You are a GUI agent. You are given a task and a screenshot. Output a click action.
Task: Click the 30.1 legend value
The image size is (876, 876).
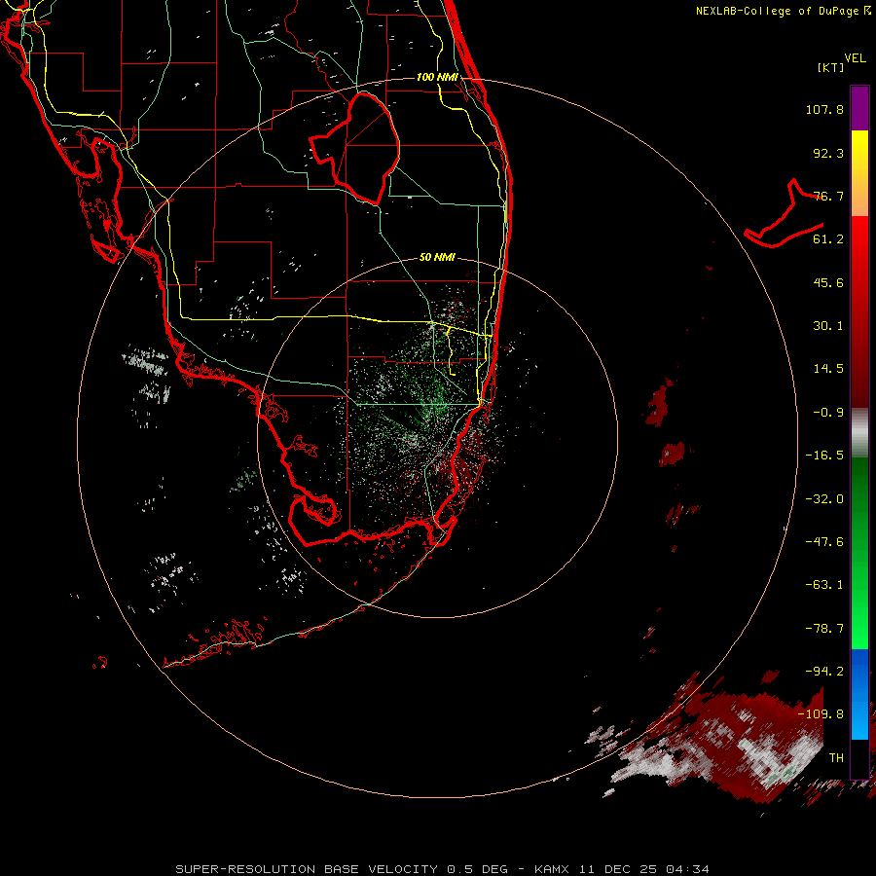[828, 326]
